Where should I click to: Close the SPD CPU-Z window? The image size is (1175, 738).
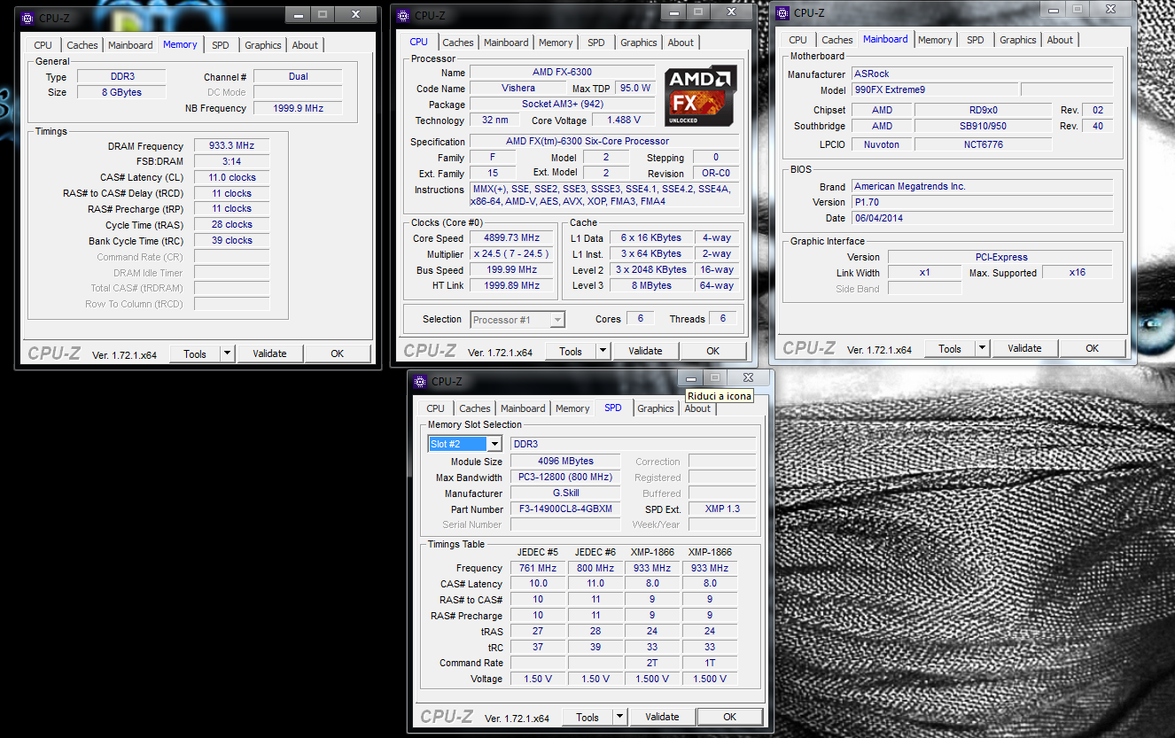point(747,378)
